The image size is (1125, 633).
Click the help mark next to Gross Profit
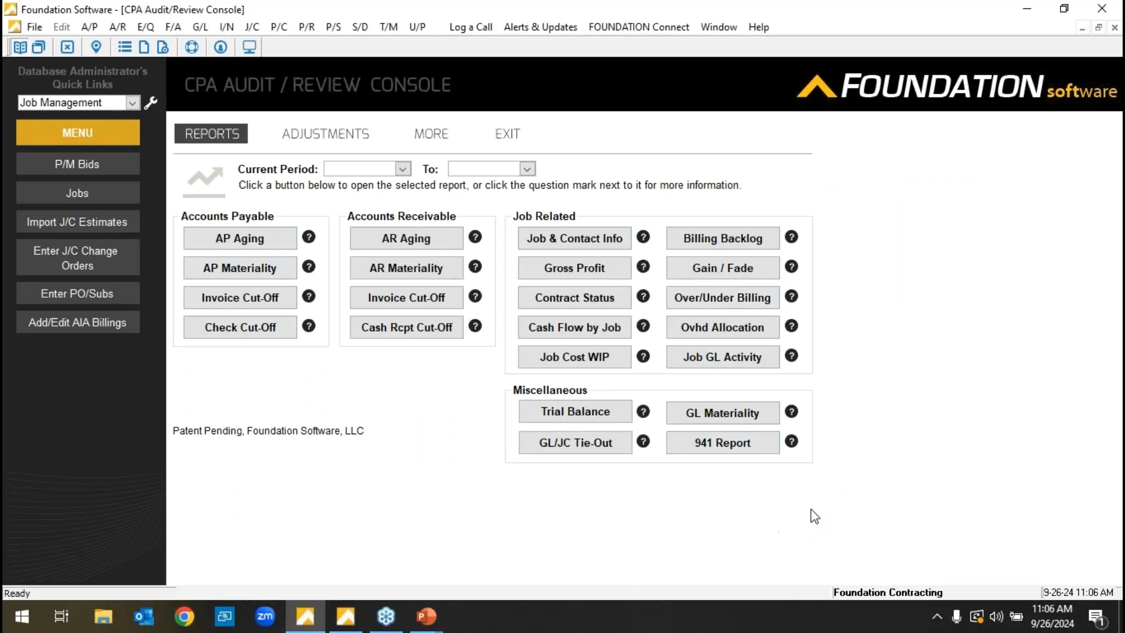tap(643, 267)
